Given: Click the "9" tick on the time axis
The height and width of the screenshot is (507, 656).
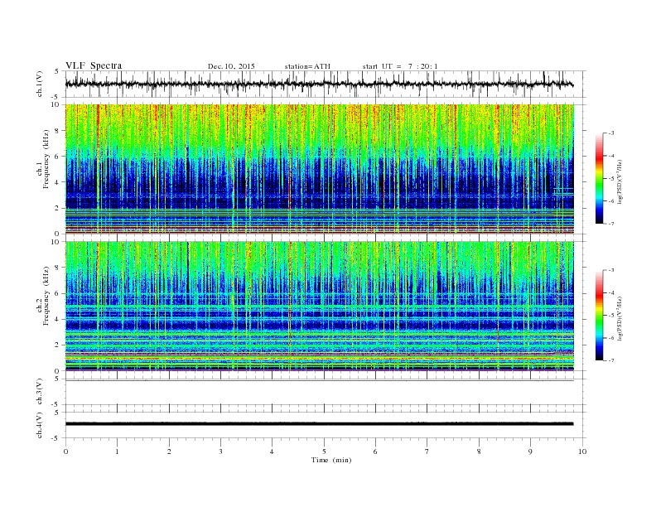Looking at the screenshot, I should click(x=530, y=451).
